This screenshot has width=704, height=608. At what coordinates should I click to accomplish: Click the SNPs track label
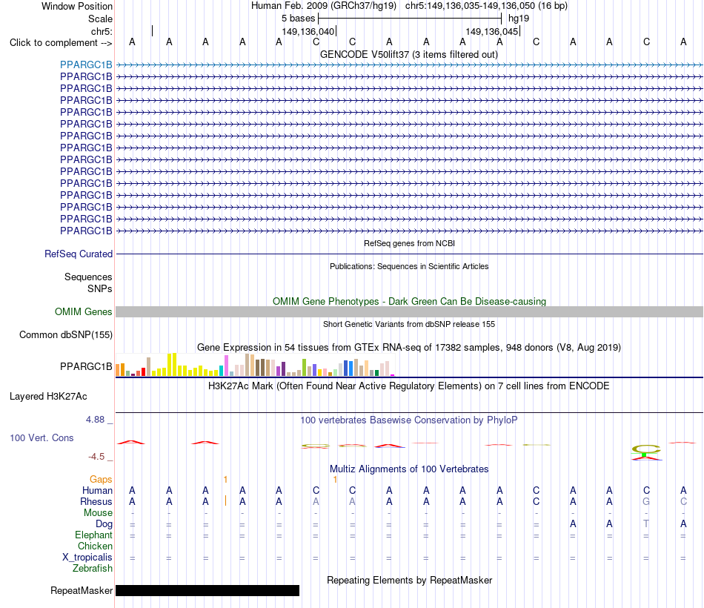point(100,288)
